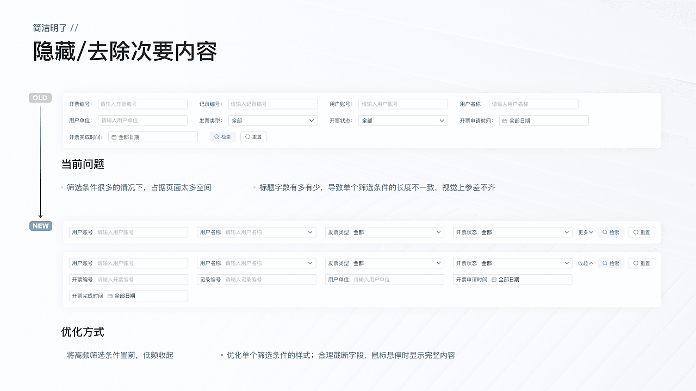Focus 用户账号 input in the 收起 row

128,263
